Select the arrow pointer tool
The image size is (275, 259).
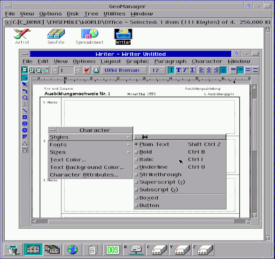point(25,84)
